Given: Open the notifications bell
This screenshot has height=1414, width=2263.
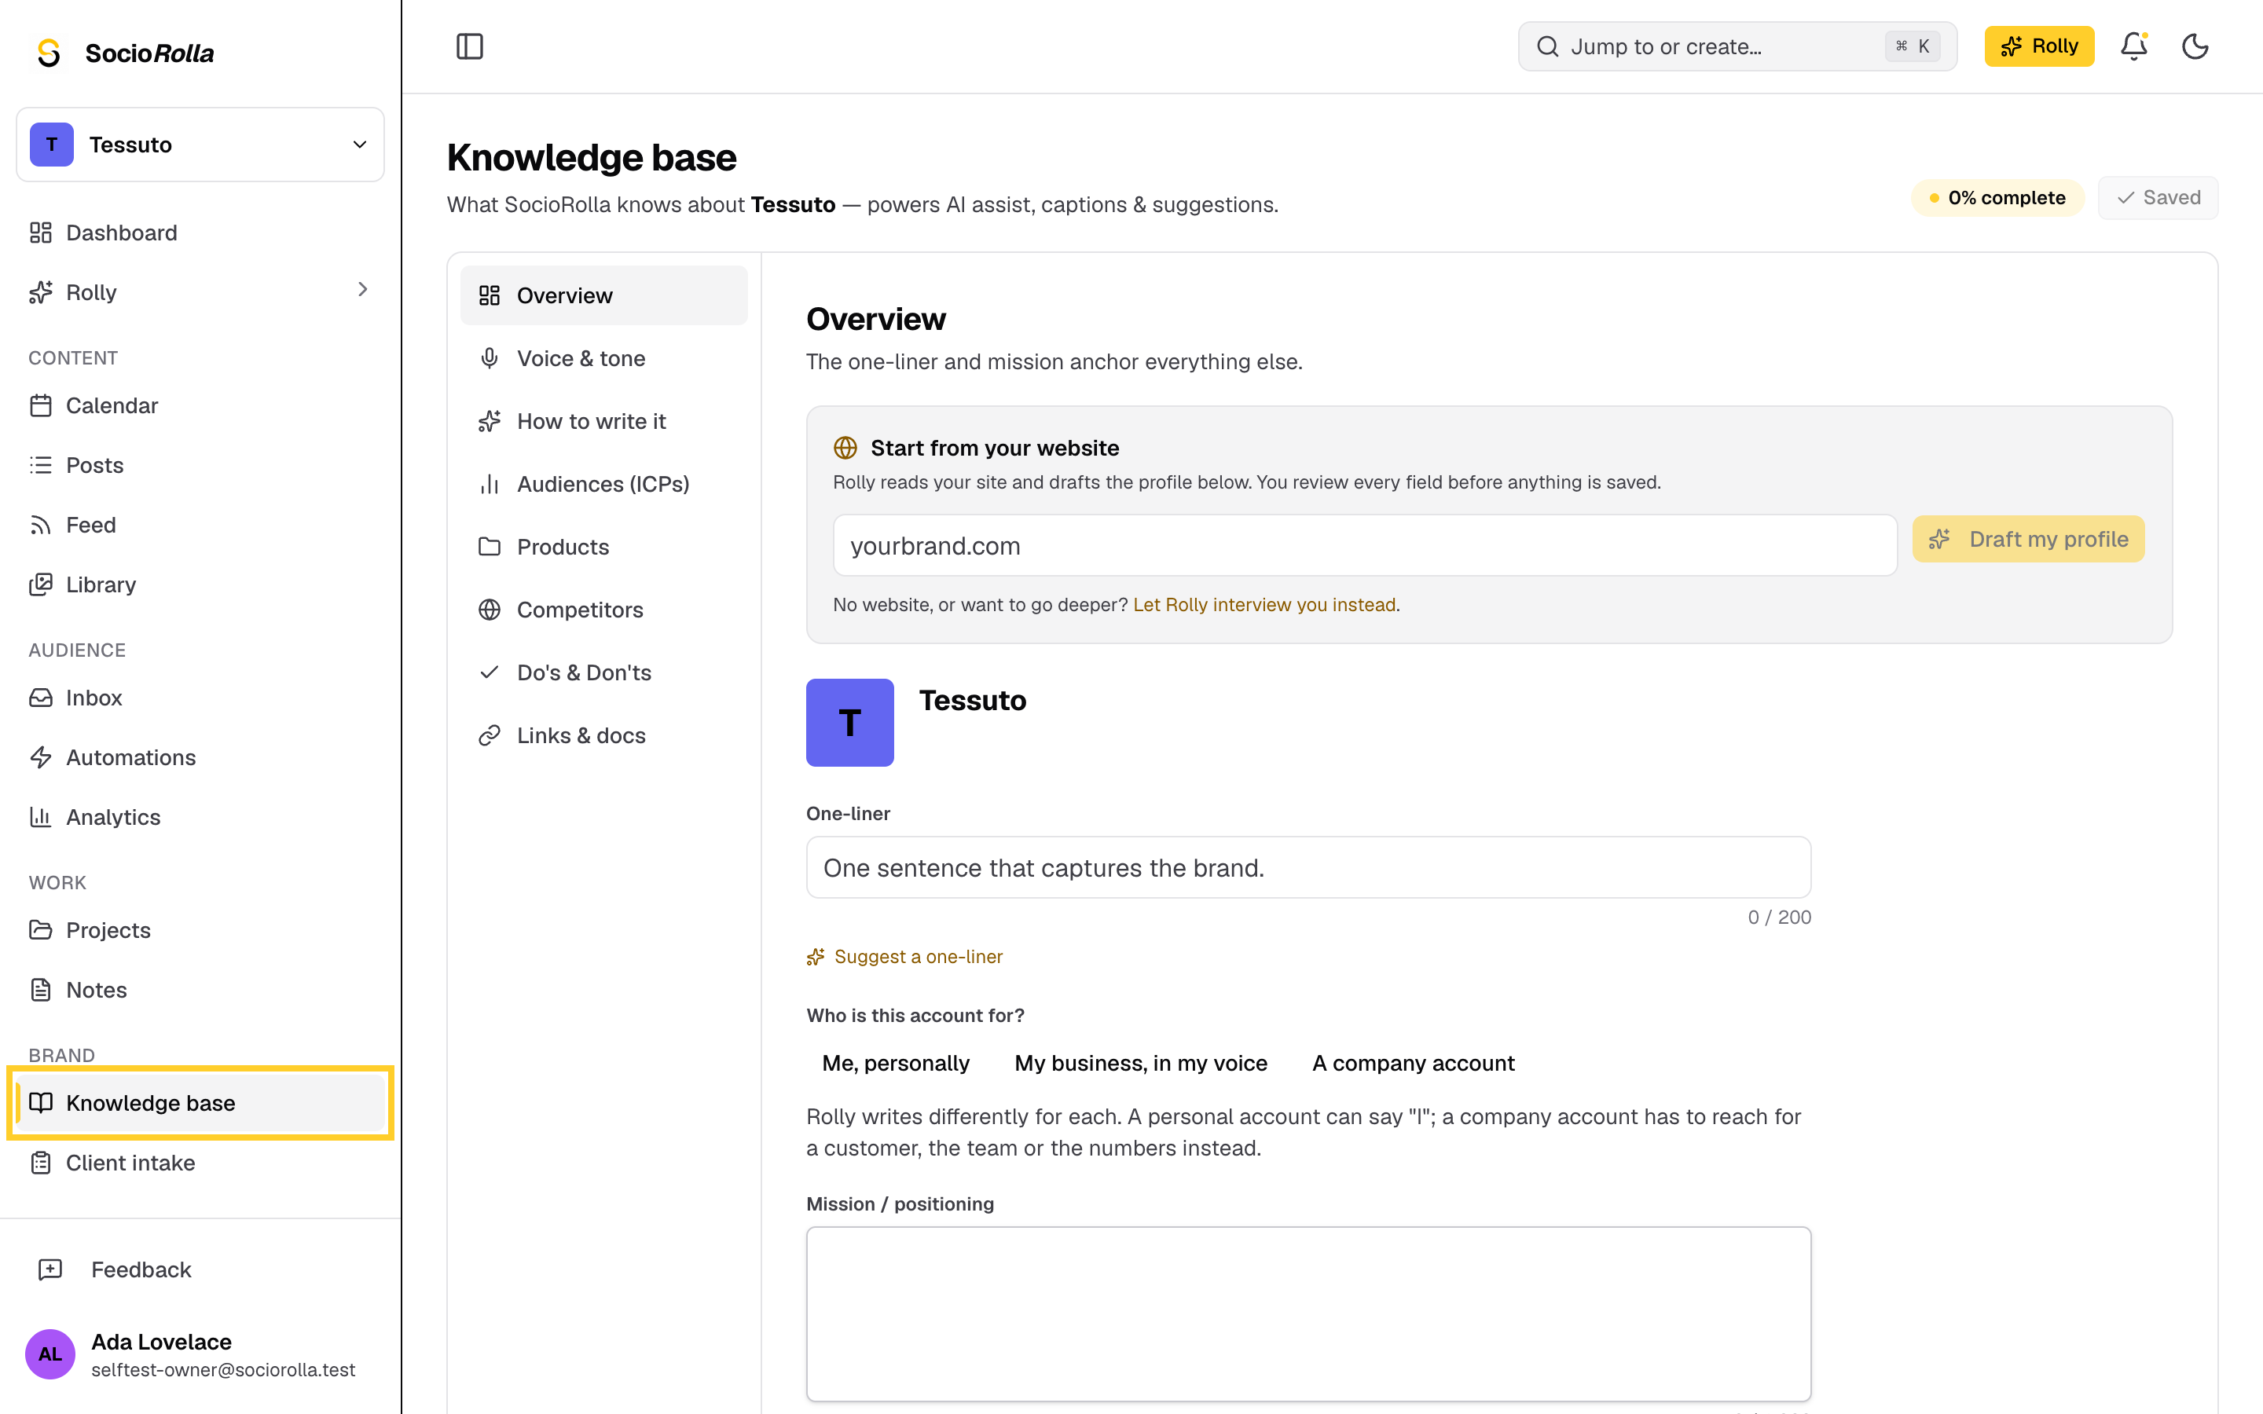Looking at the screenshot, I should 2134,46.
